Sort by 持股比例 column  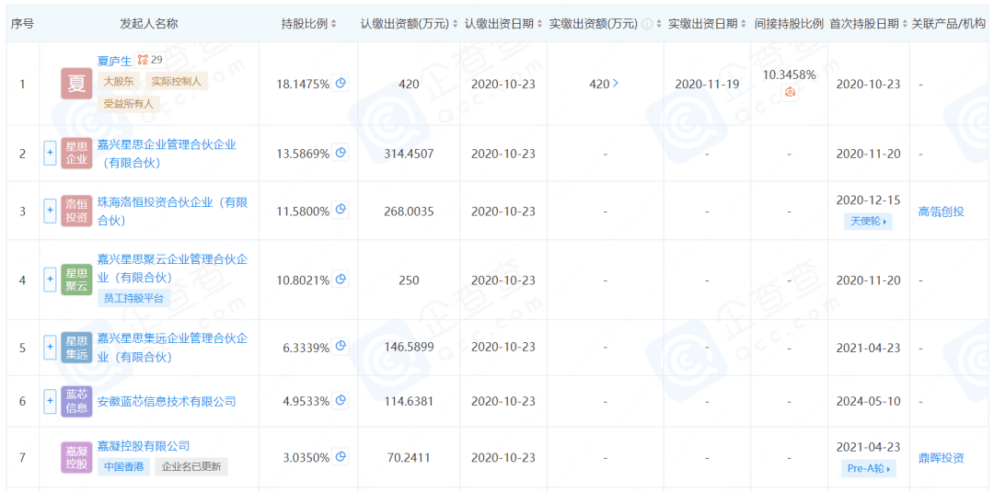(x=334, y=24)
